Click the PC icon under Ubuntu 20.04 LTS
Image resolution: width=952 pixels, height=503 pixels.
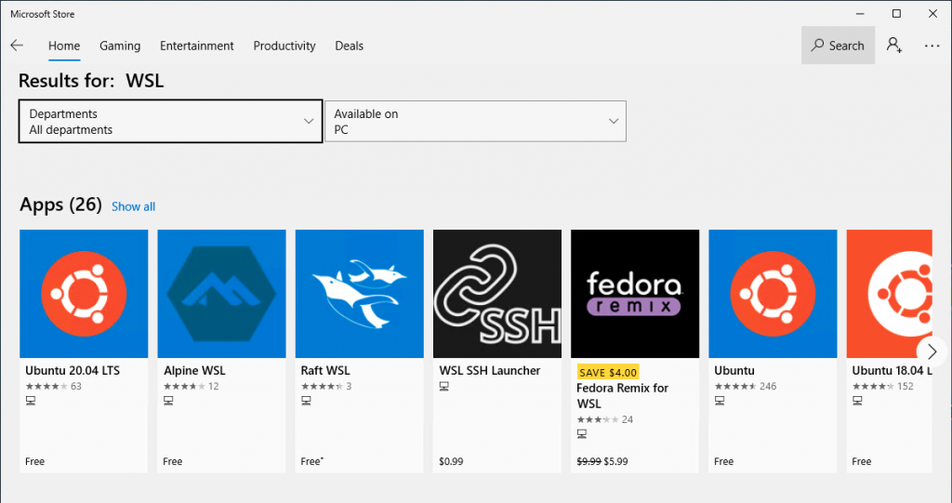pyautogui.click(x=31, y=401)
